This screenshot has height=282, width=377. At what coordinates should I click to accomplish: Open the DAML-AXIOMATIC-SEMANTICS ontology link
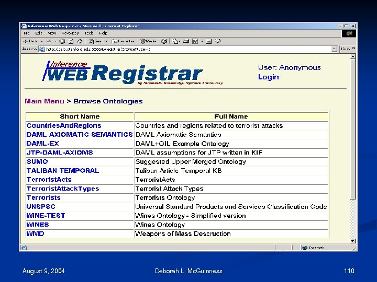coord(80,135)
